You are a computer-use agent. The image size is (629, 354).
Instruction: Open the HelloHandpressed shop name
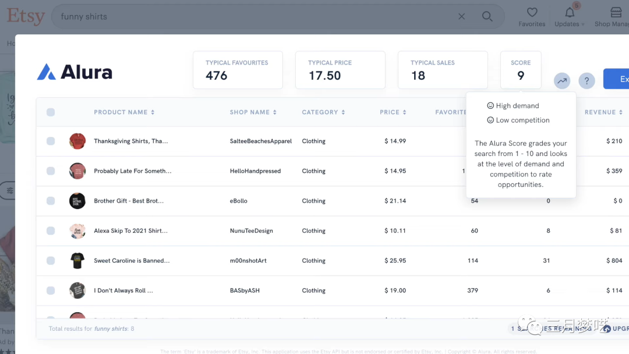click(x=255, y=171)
